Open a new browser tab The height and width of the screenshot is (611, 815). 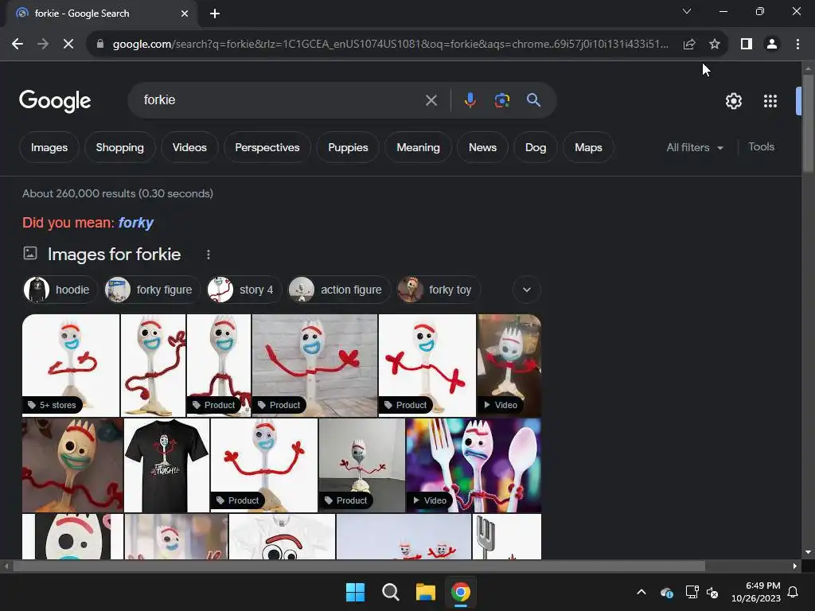tap(215, 14)
